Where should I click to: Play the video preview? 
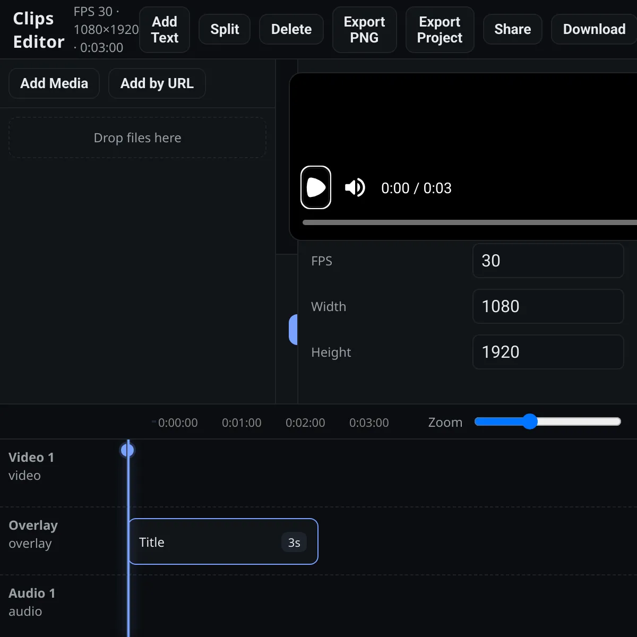[x=316, y=187]
